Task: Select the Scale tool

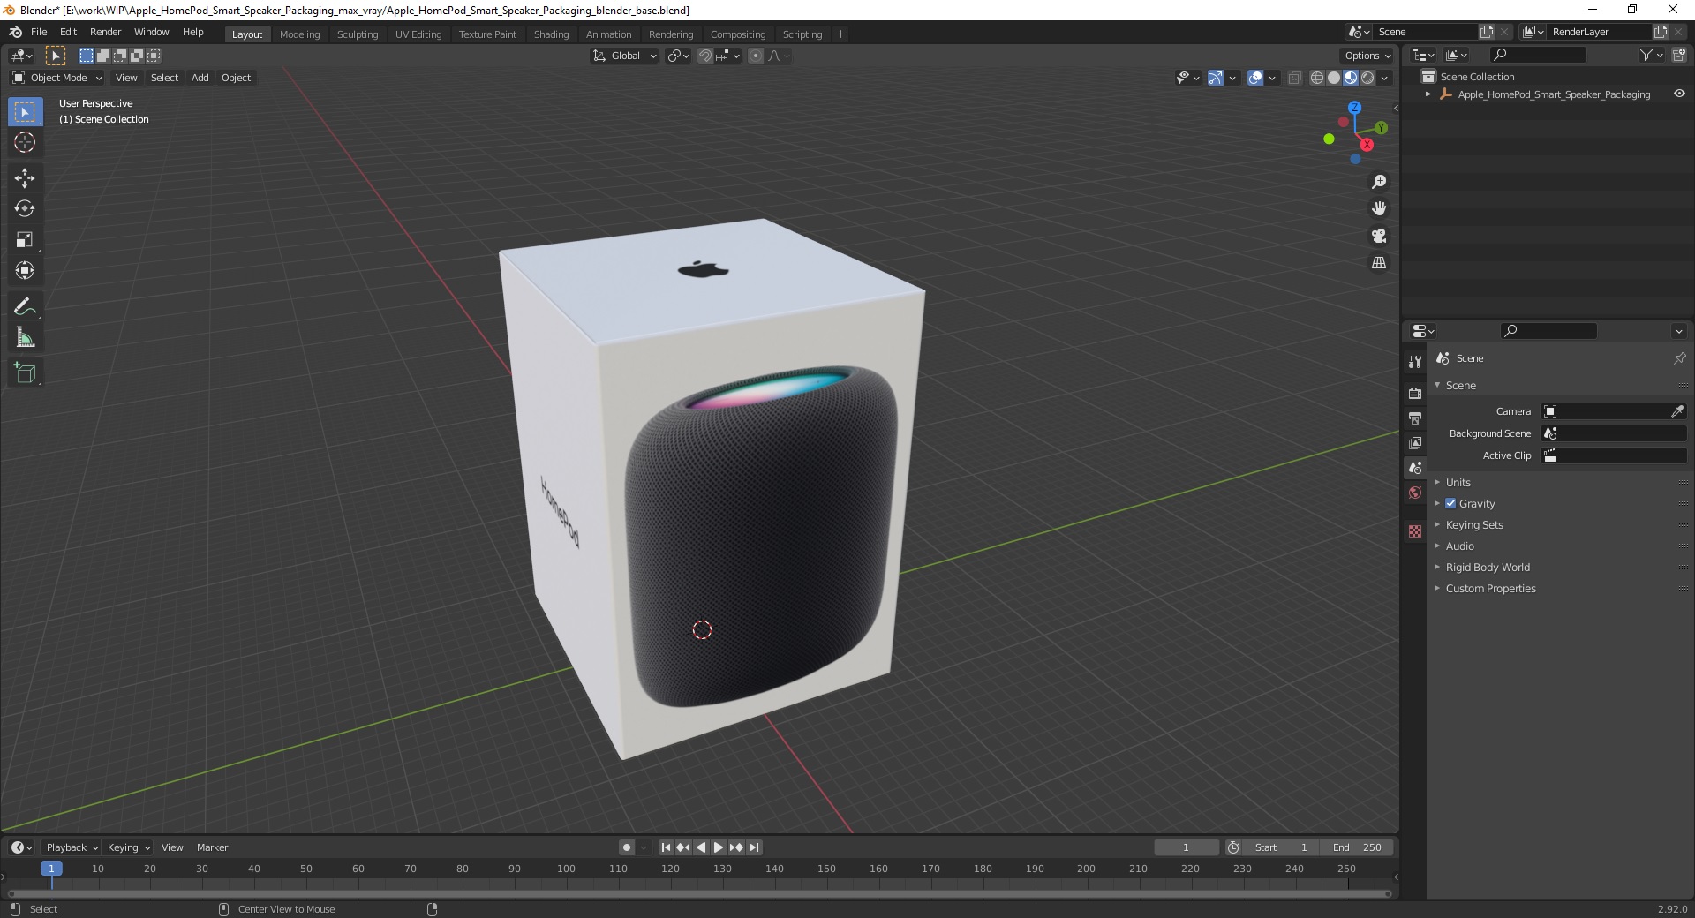Action: pos(25,239)
